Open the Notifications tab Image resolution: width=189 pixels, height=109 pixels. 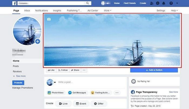[42, 11]
